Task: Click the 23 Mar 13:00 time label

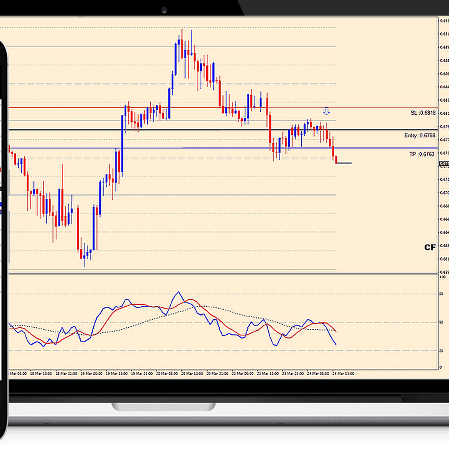Action: click(268, 374)
